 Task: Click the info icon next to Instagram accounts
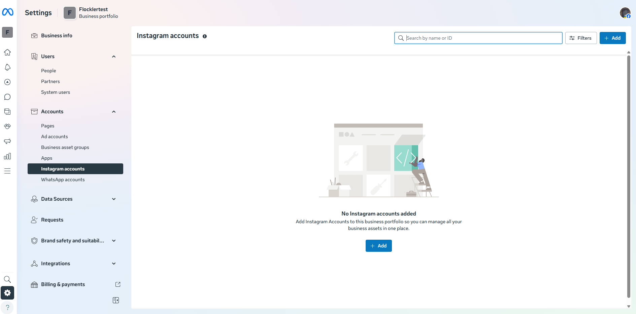[205, 36]
